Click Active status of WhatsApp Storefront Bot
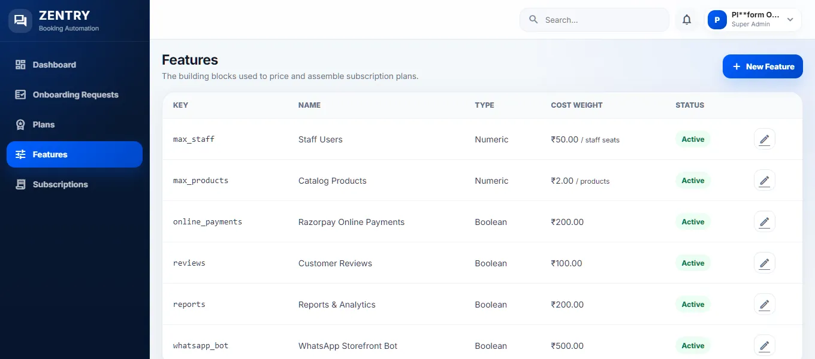 pyautogui.click(x=693, y=345)
